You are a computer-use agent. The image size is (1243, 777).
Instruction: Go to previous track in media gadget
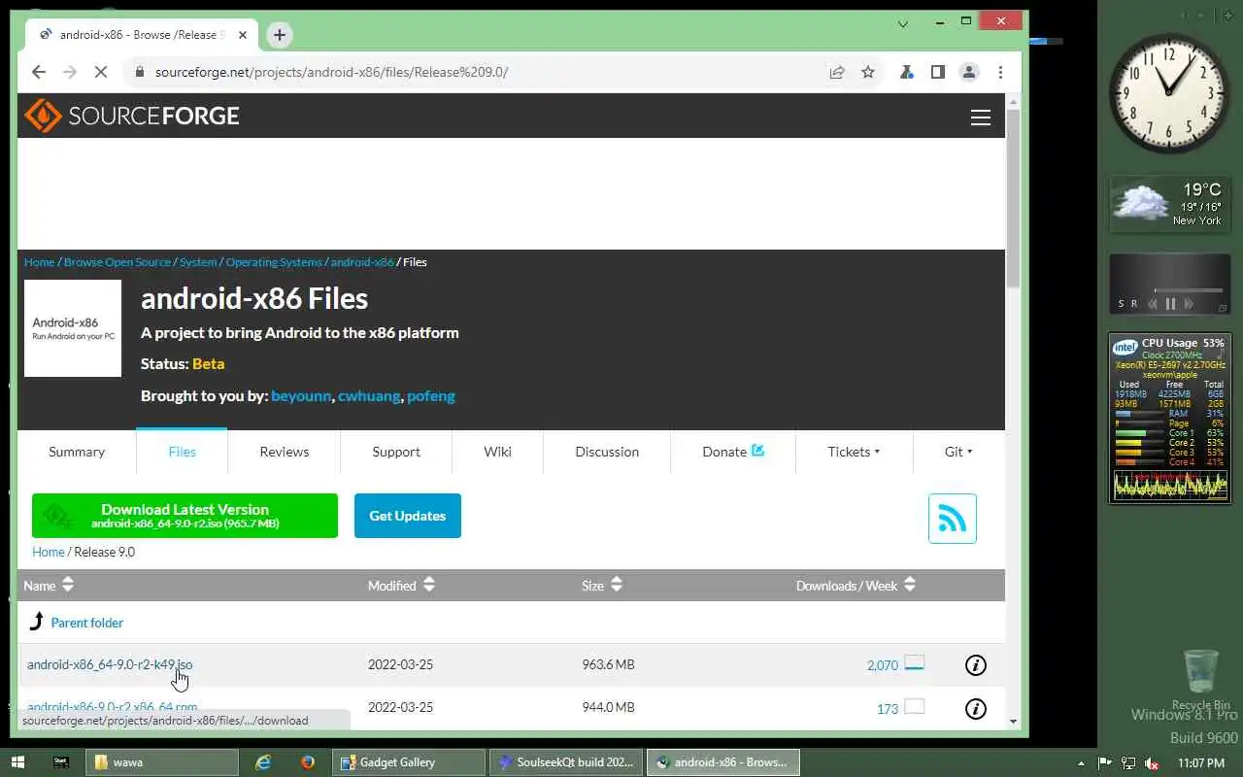pos(1153,304)
